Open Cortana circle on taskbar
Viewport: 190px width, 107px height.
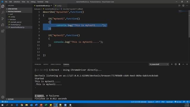pyautogui.click(x=12, y=105)
